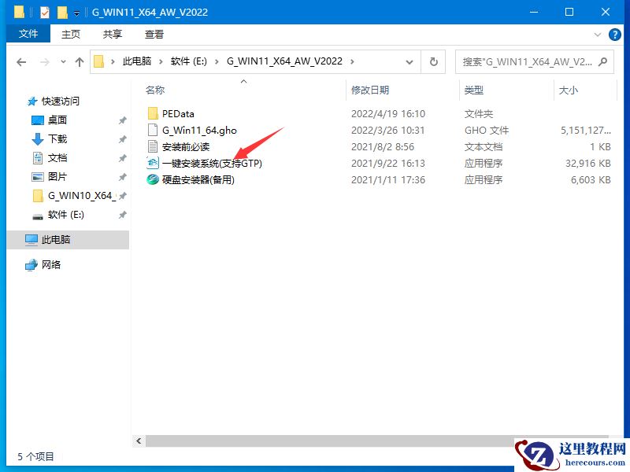Unpin 桌面 from quick access
Viewport: 630px width, 472px height.
pyautogui.click(x=122, y=120)
